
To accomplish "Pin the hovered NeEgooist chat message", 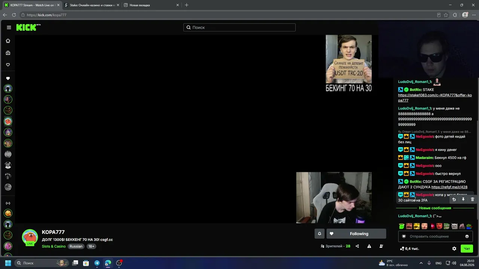I will coord(463,199).
